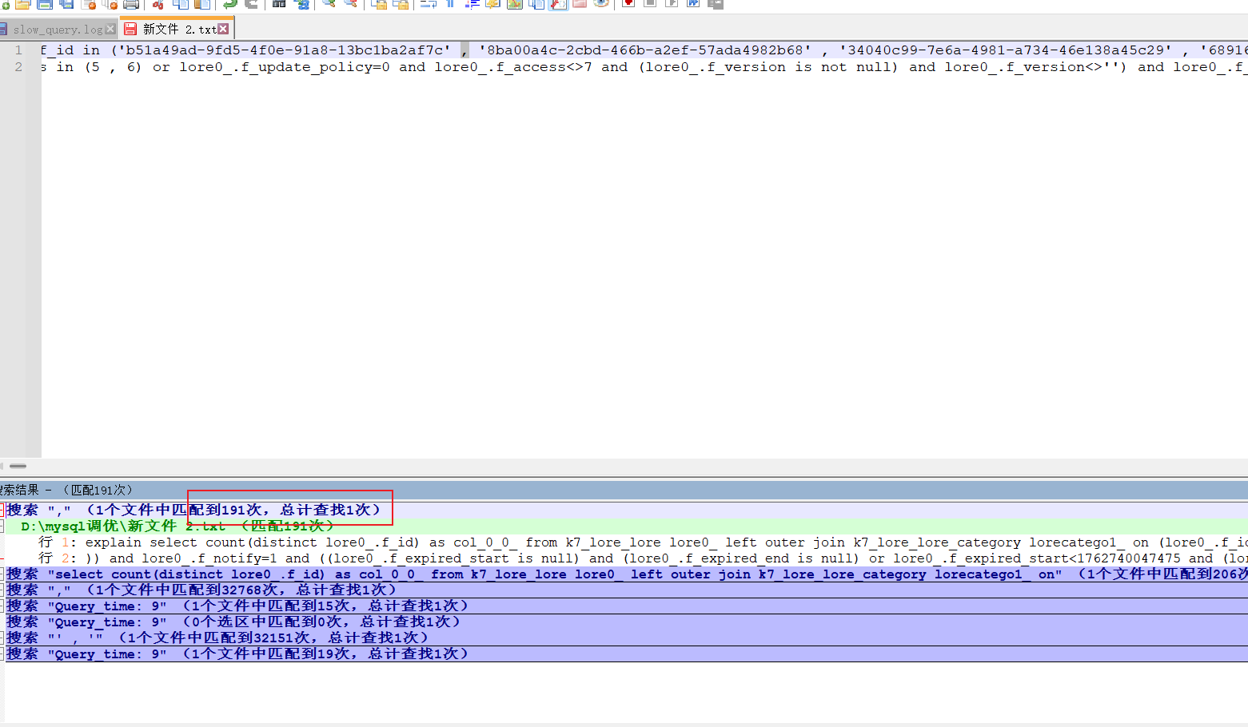Image resolution: width=1248 pixels, height=727 pixels.
Task: Toggle synchronized vertical scrolling icon
Action: pos(378,4)
